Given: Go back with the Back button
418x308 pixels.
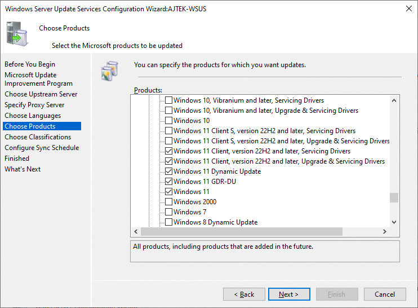Looking at the screenshot, I should pos(244,294).
